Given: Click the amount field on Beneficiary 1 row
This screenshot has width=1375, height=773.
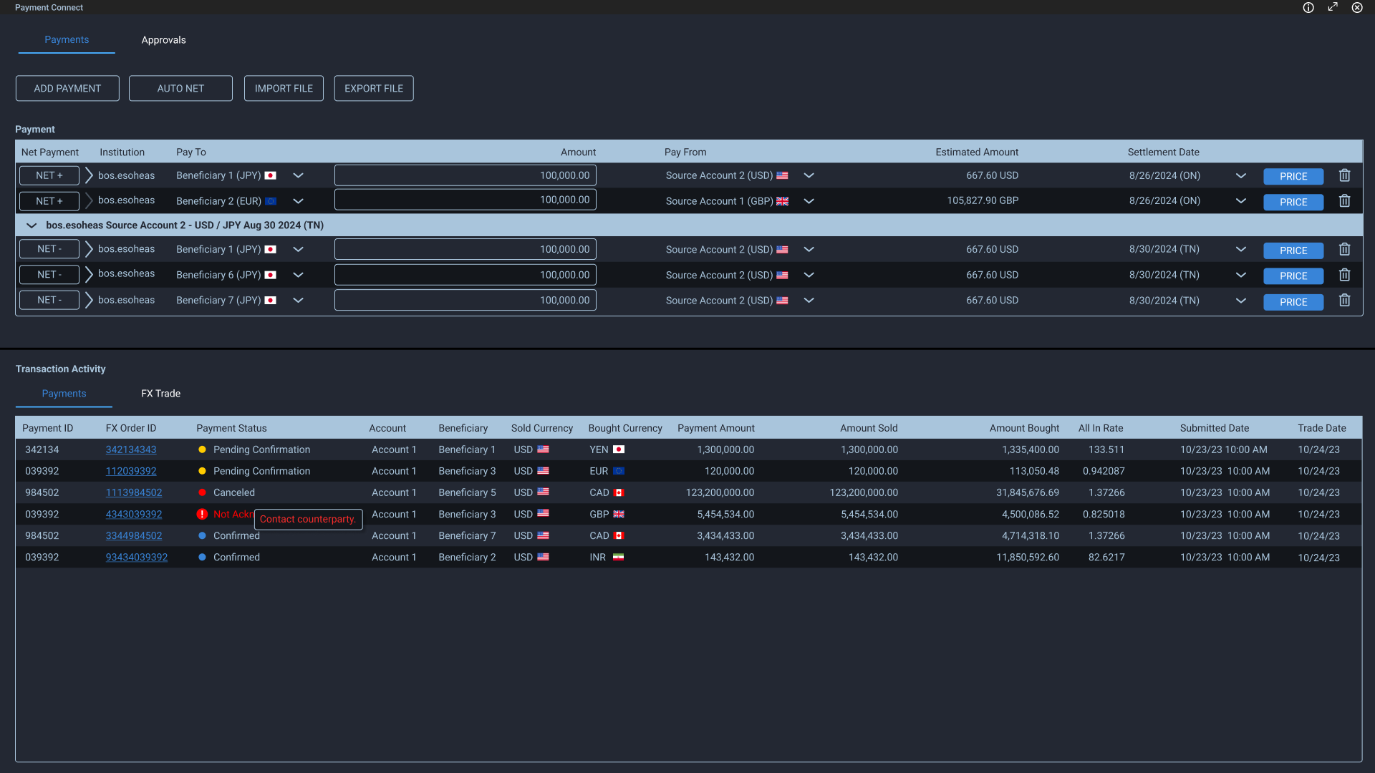Looking at the screenshot, I should point(465,175).
